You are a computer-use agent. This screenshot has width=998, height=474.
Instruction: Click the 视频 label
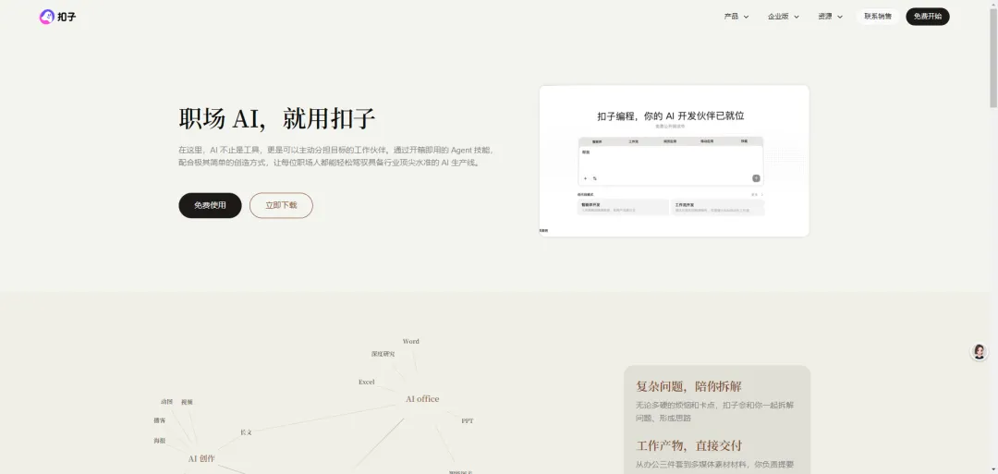tap(187, 402)
